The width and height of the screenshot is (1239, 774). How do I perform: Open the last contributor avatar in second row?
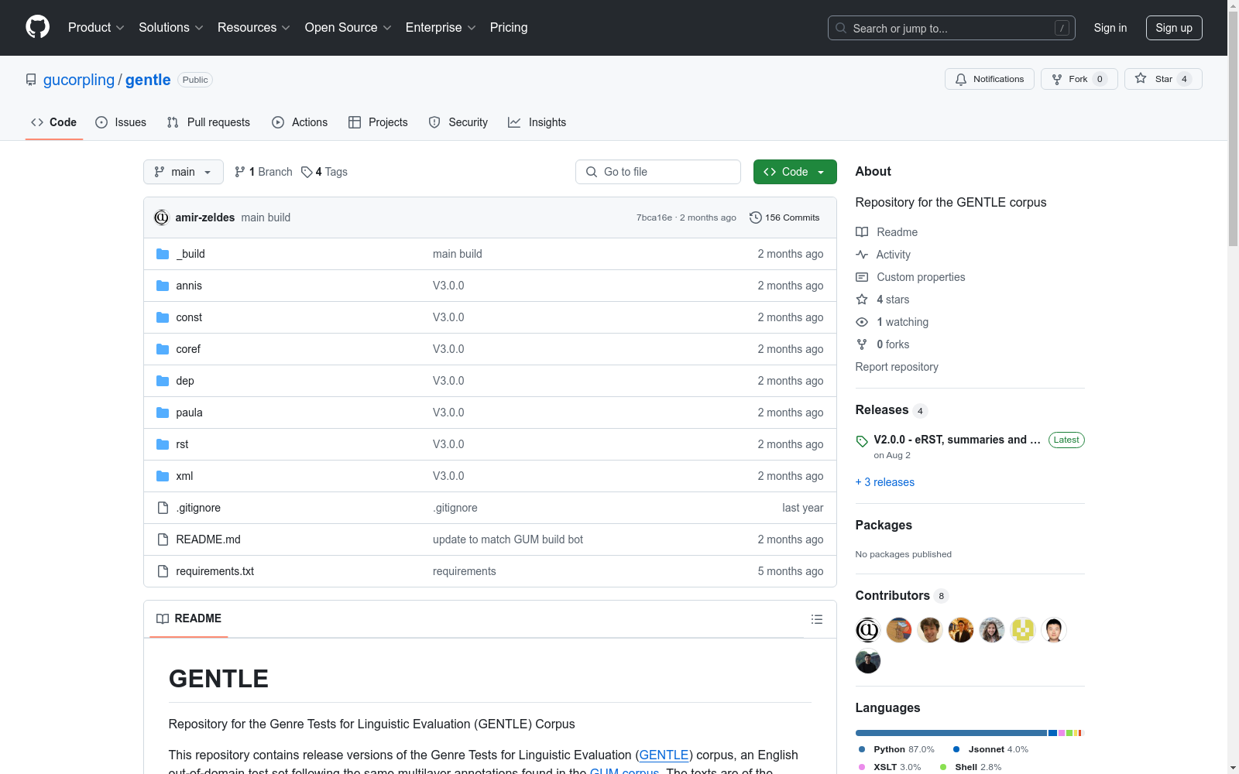pyautogui.click(x=868, y=661)
